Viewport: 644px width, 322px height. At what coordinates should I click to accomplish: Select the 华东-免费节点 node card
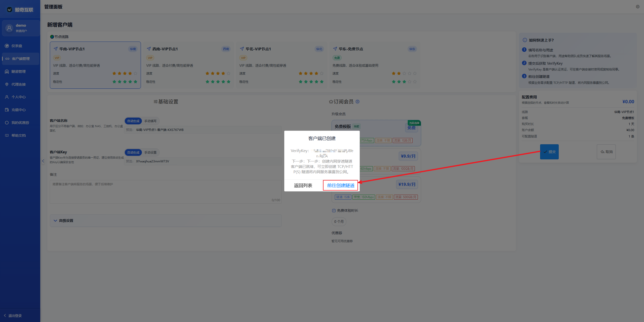(374, 65)
